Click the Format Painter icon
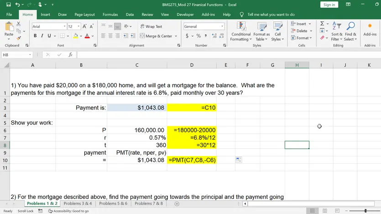 (18, 38)
